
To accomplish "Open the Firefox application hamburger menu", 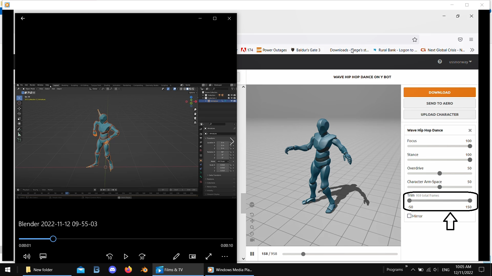I will click(x=471, y=39).
